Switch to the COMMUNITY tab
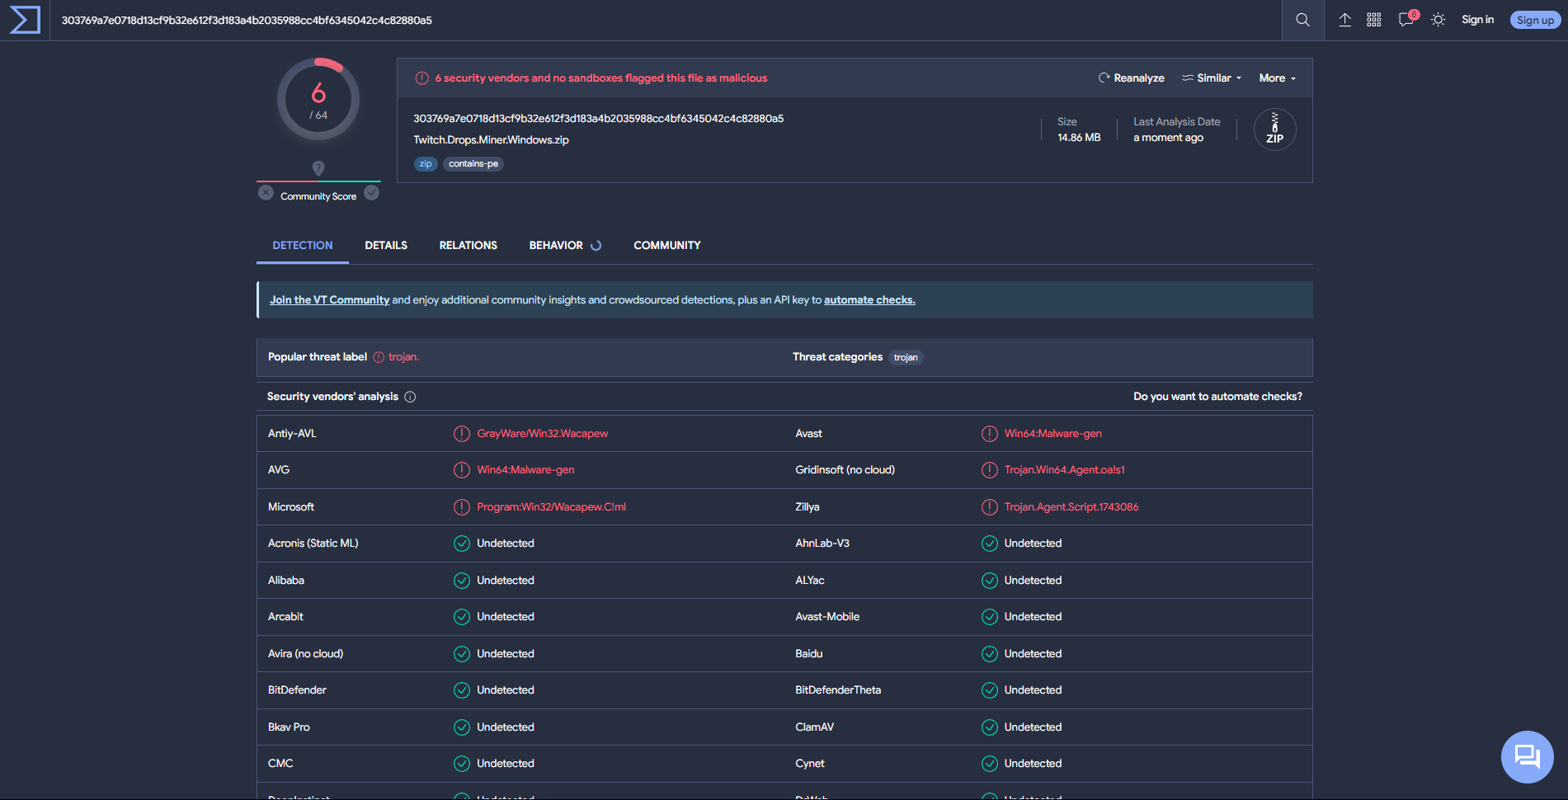Screen dimensions: 1568x800 tap(666, 245)
